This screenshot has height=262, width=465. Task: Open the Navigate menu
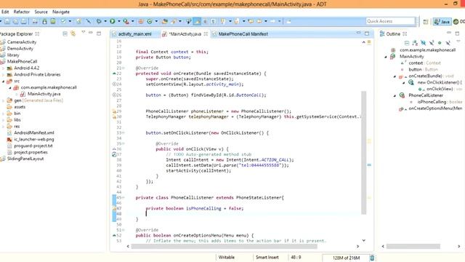[61, 12]
